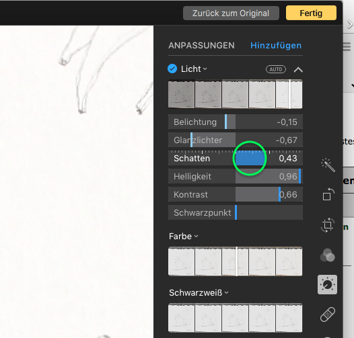The image size is (354, 338).
Task: Enable AUTO for Licht adjustment
Action: pyautogui.click(x=276, y=69)
